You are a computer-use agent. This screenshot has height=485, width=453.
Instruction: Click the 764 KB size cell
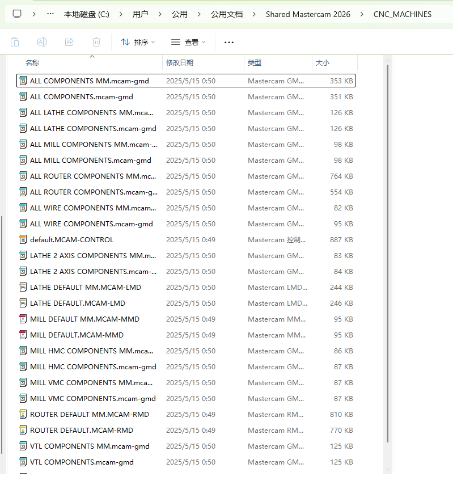tap(341, 176)
